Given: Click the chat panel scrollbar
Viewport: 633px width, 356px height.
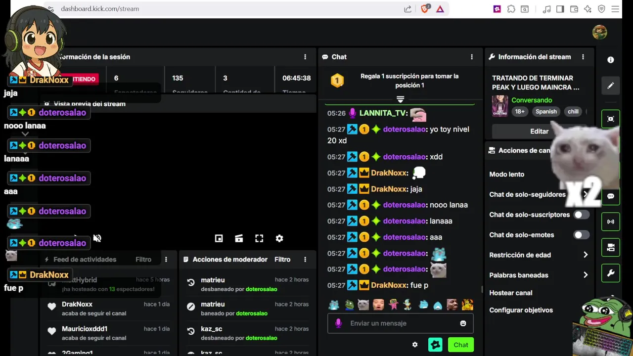Looking at the screenshot, I should click(x=482, y=289).
